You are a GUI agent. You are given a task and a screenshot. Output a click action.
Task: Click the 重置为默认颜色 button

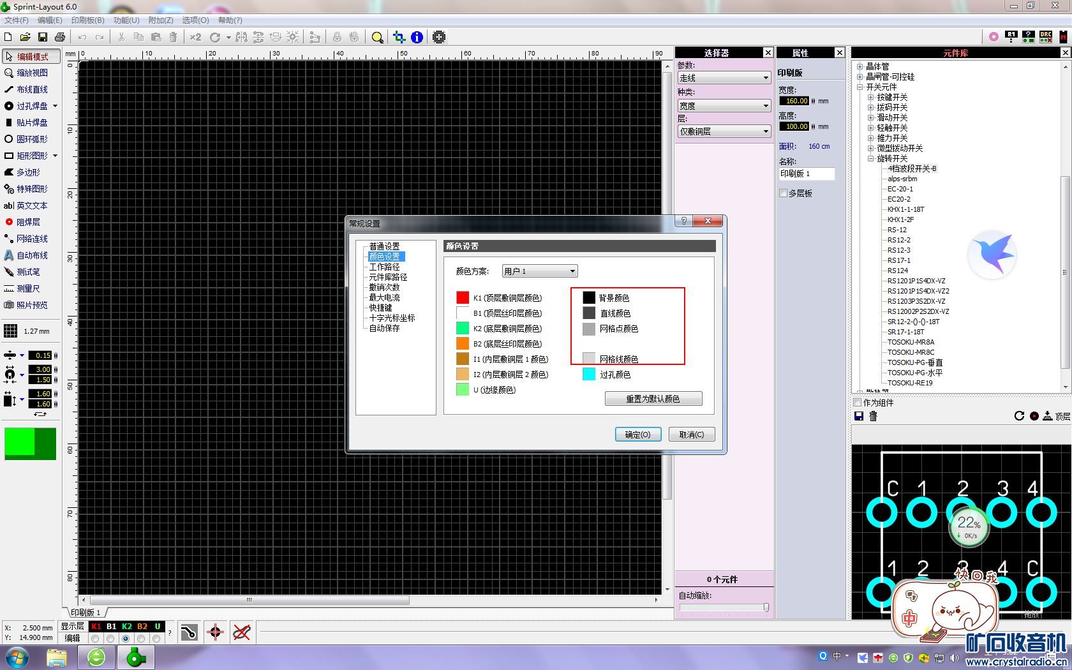(x=653, y=399)
